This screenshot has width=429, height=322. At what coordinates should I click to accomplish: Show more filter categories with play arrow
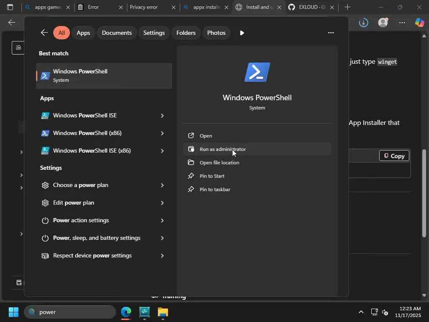(x=242, y=33)
